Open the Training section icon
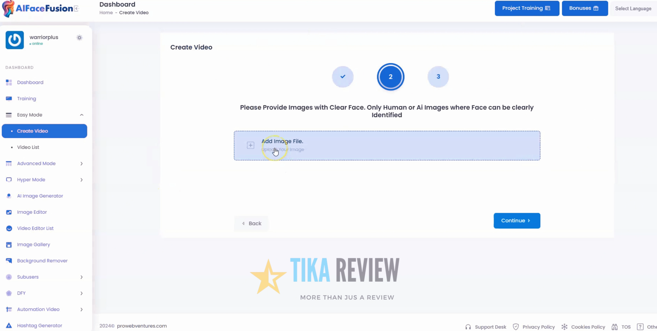The width and height of the screenshot is (657, 331). coord(9,99)
